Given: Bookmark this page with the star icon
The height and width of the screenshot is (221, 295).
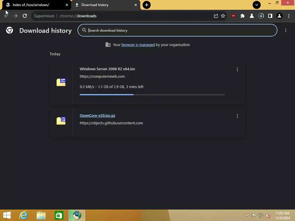Looking at the screenshot, I should [223, 16].
